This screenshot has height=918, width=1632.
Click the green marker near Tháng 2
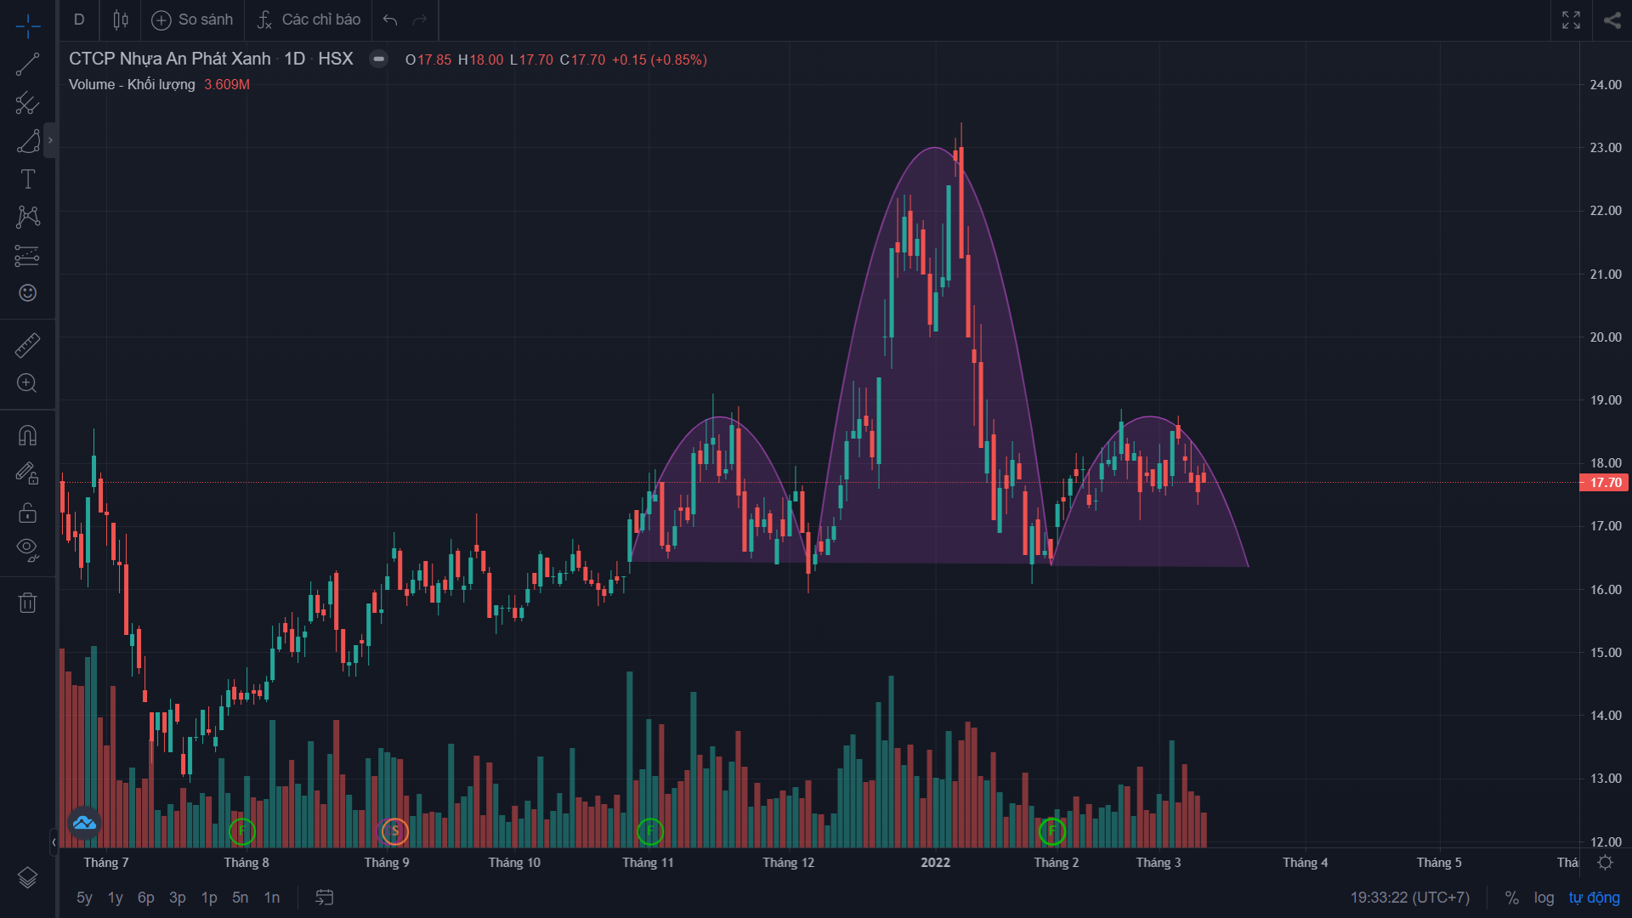(1052, 831)
